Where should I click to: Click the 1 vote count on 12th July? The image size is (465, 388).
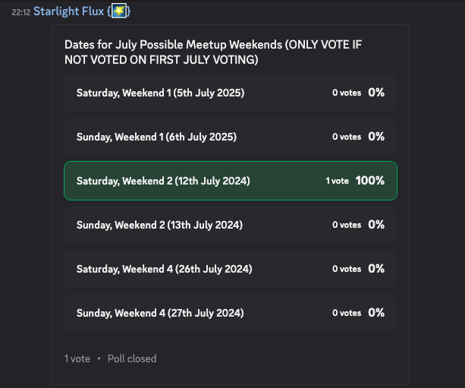click(338, 181)
